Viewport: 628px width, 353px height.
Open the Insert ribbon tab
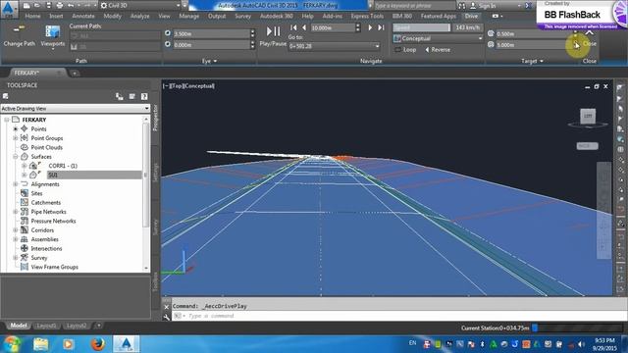[56, 16]
